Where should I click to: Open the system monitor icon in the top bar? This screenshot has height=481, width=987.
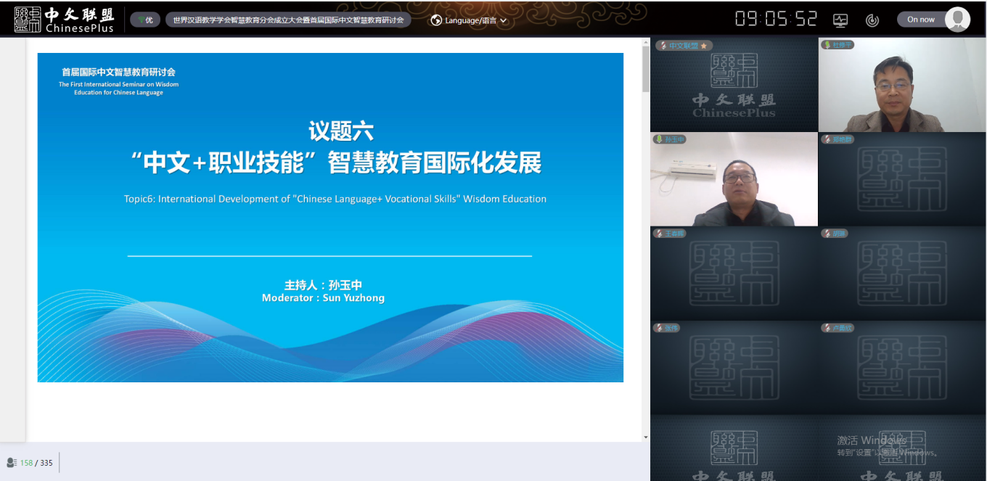click(x=840, y=20)
